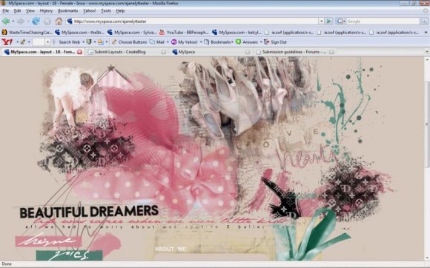Click the green Go arrow beside address bar

(x=328, y=21)
